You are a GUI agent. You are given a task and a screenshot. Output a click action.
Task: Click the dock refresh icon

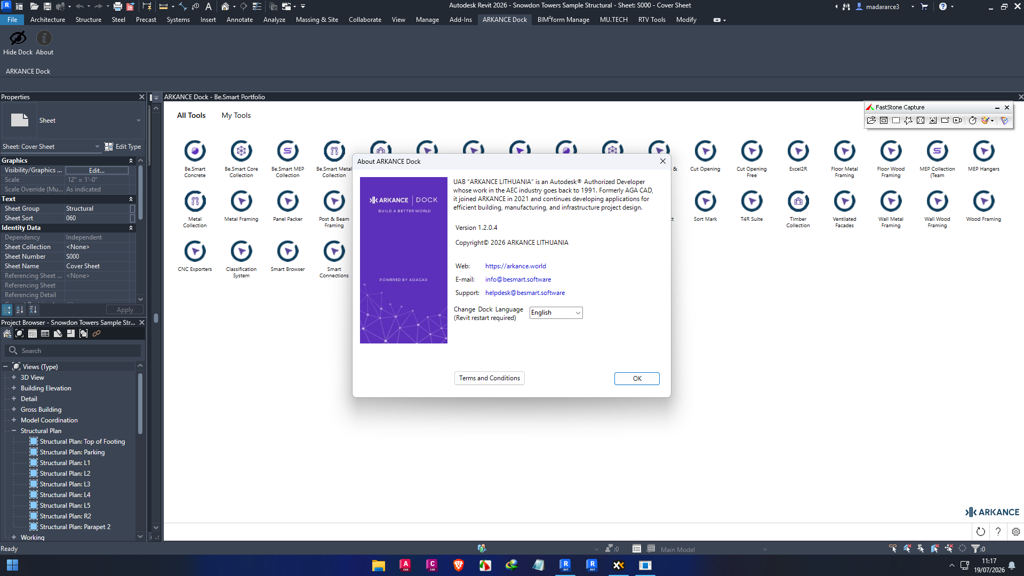click(980, 532)
